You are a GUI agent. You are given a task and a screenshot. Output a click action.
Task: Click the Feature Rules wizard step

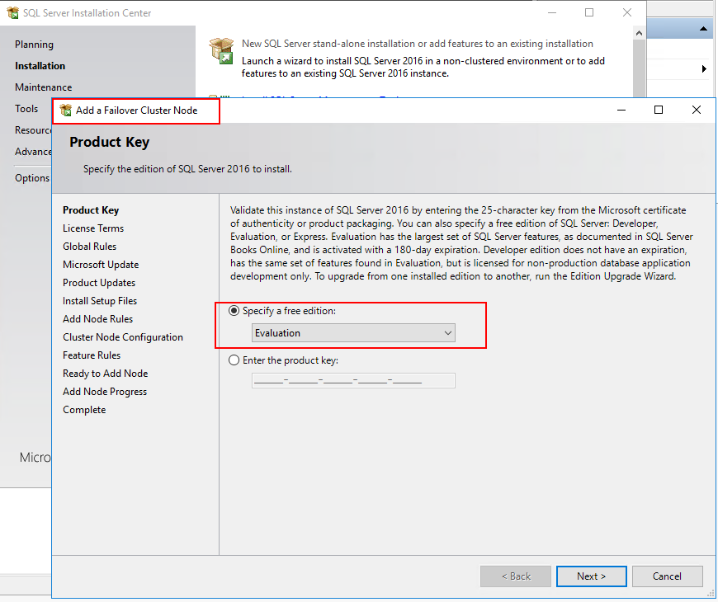pos(92,355)
